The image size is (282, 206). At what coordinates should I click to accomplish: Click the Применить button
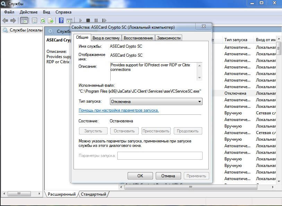196,176
